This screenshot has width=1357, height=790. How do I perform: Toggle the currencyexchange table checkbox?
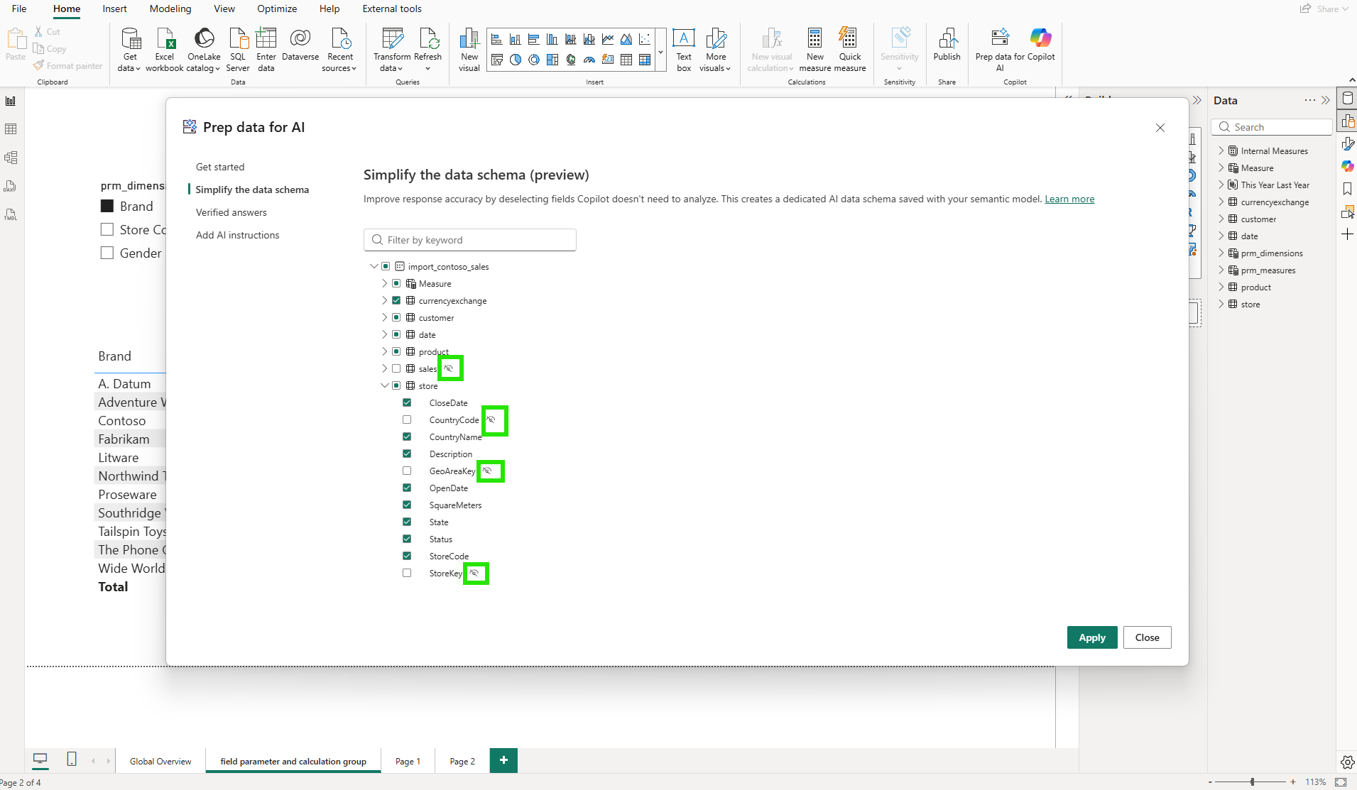click(396, 300)
